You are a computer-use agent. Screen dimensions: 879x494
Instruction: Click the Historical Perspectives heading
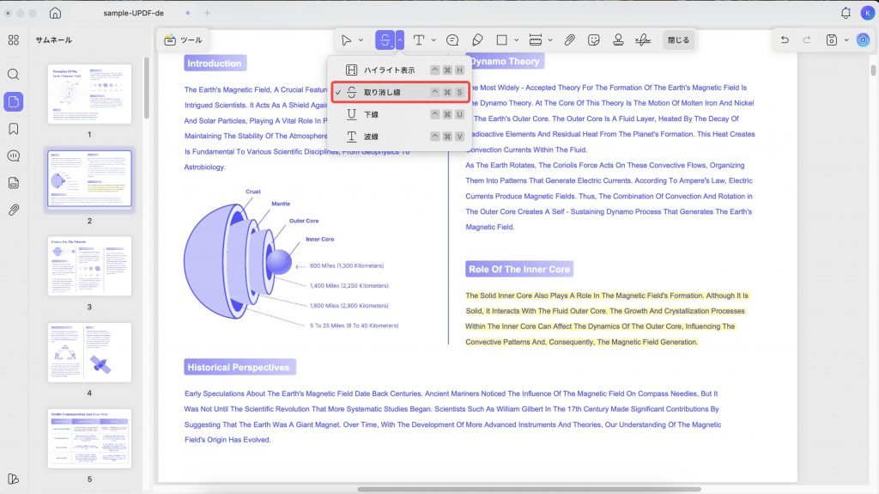[x=239, y=367]
